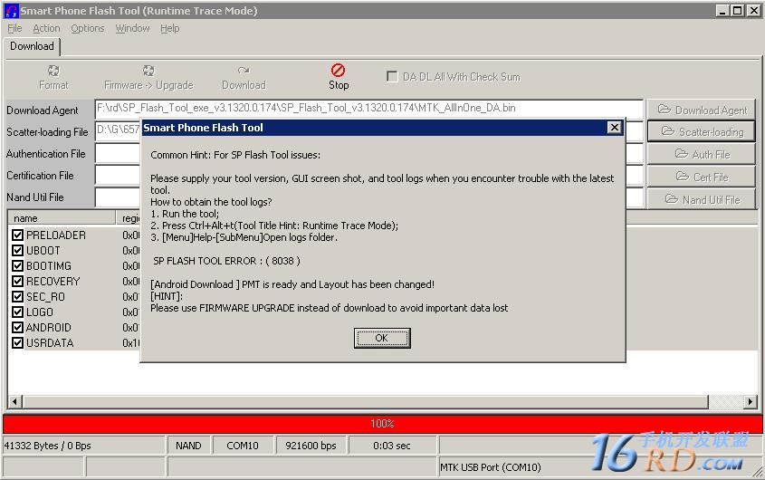765x480 pixels.
Task: Select the ANDROID row name
Action: tap(48, 327)
